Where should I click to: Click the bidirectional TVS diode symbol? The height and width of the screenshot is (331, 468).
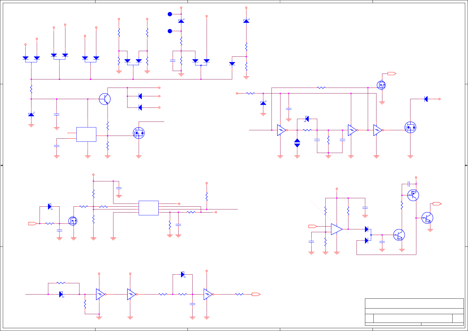click(297, 143)
